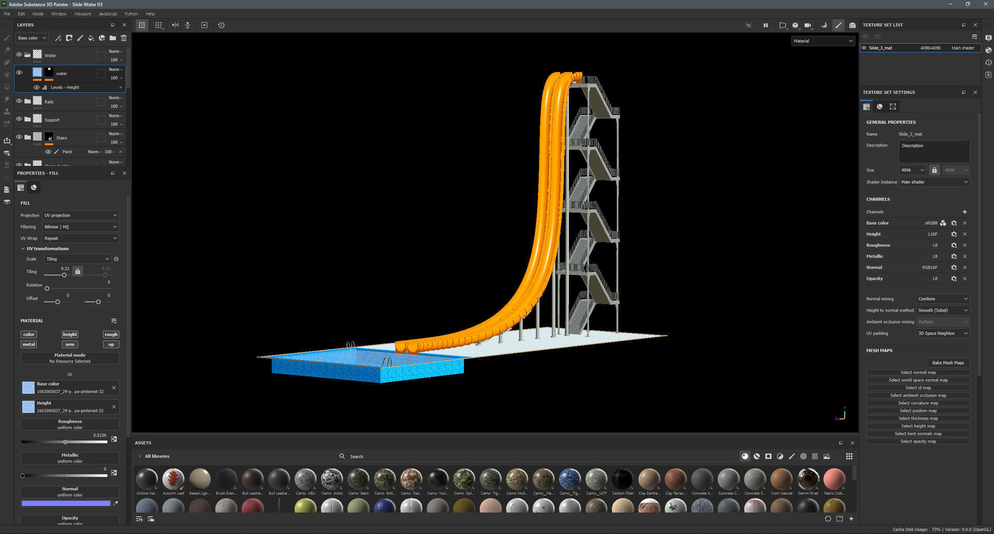Add a fill layer with the bucket icon
994x534 pixels.
[91, 38]
